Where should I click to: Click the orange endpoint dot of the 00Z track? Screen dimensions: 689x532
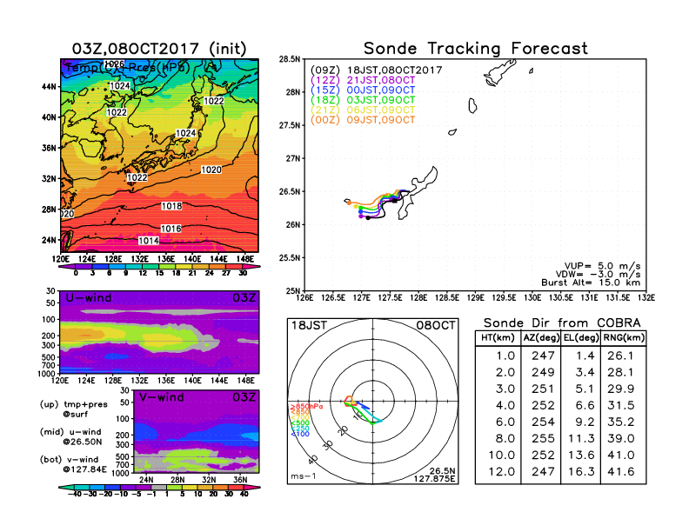click(350, 203)
